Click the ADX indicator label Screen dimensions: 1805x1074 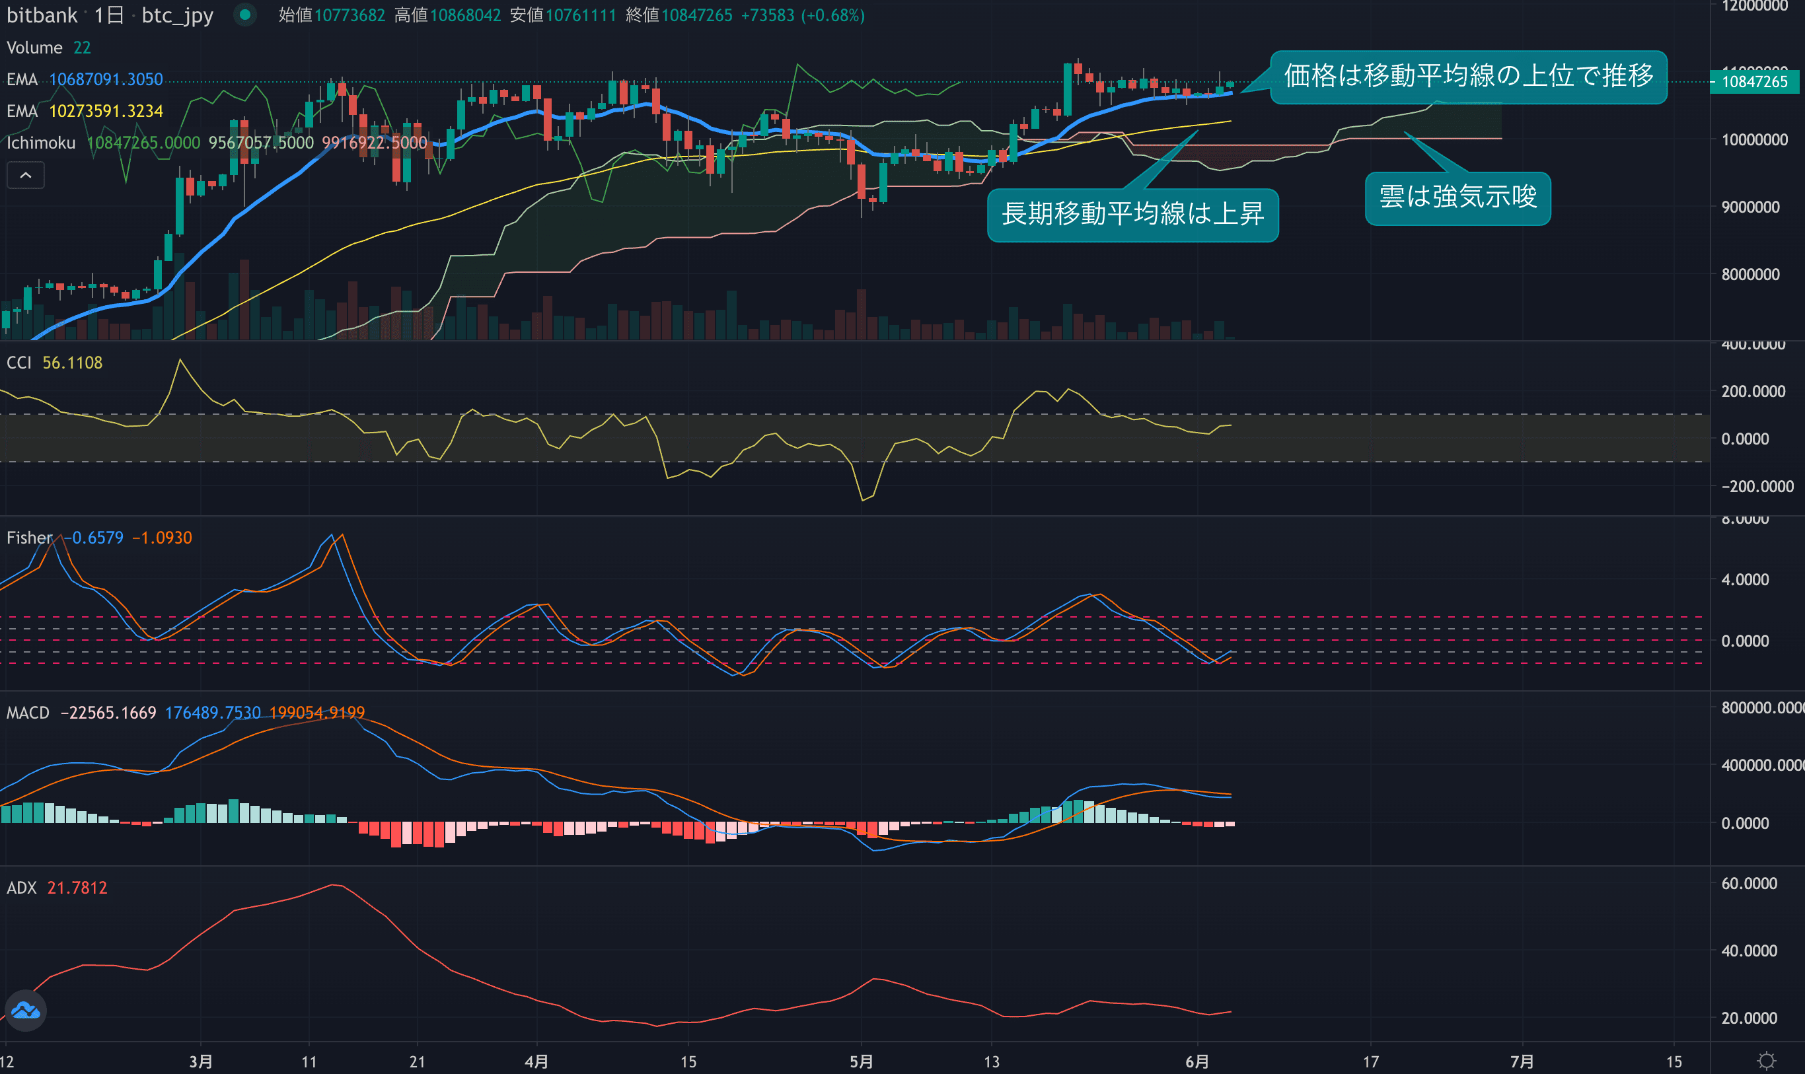click(21, 888)
